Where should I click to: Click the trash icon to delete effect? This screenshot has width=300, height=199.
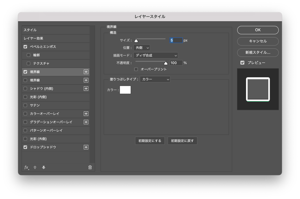pos(90,167)
